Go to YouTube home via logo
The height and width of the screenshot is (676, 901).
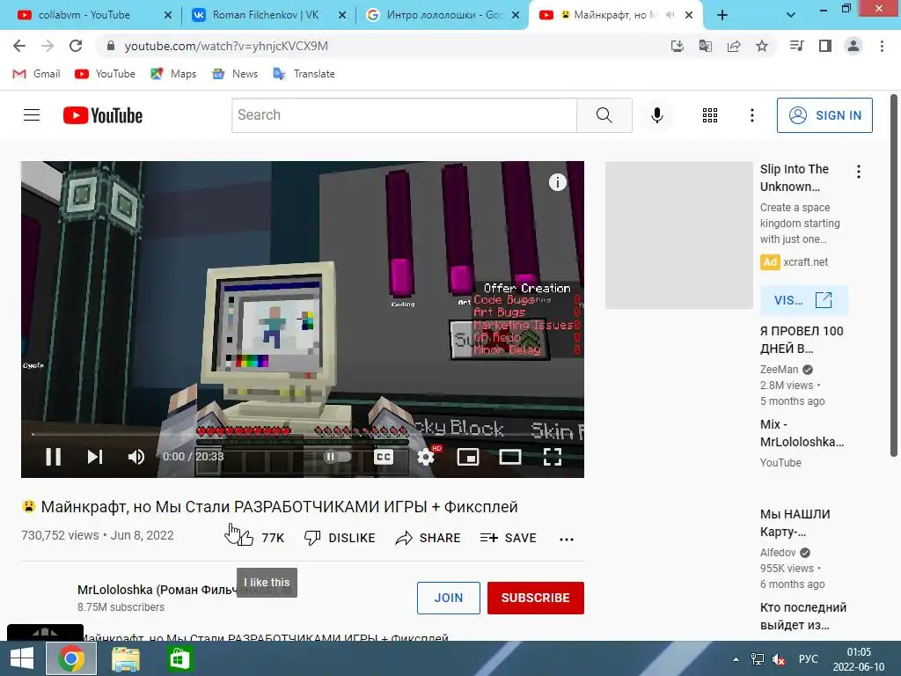[103, 115]
